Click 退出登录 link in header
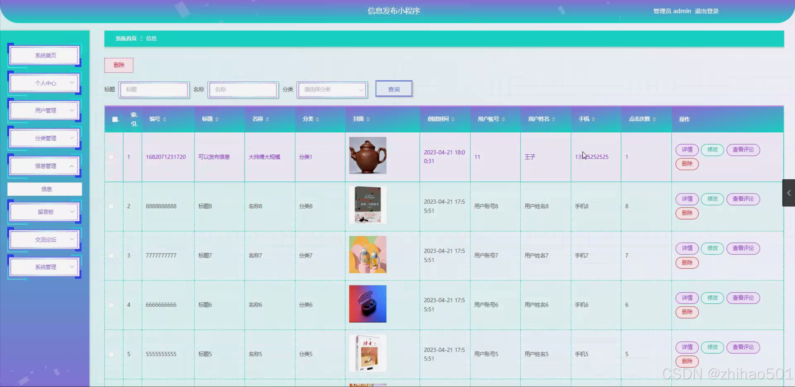This screenshot has width=795, height=387. pyautogui.click(x=706, y=11)
